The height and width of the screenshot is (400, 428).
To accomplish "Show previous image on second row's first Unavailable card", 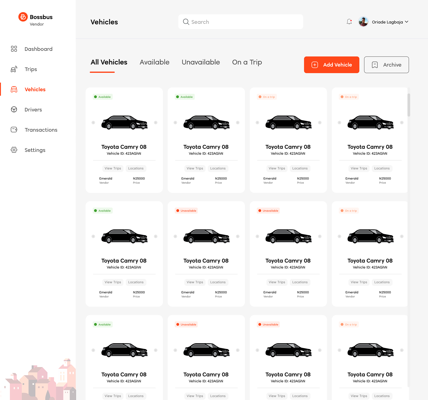I will (x=175, y=236).
